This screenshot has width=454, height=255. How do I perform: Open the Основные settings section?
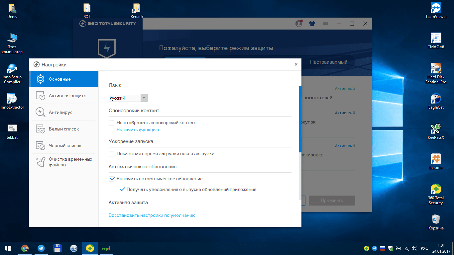coord(64,79)
